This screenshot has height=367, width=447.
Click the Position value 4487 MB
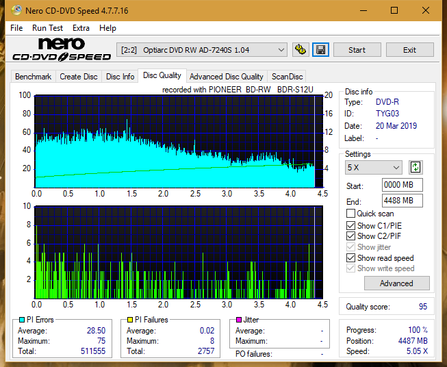pyautogui.click(x=413, y=341)
